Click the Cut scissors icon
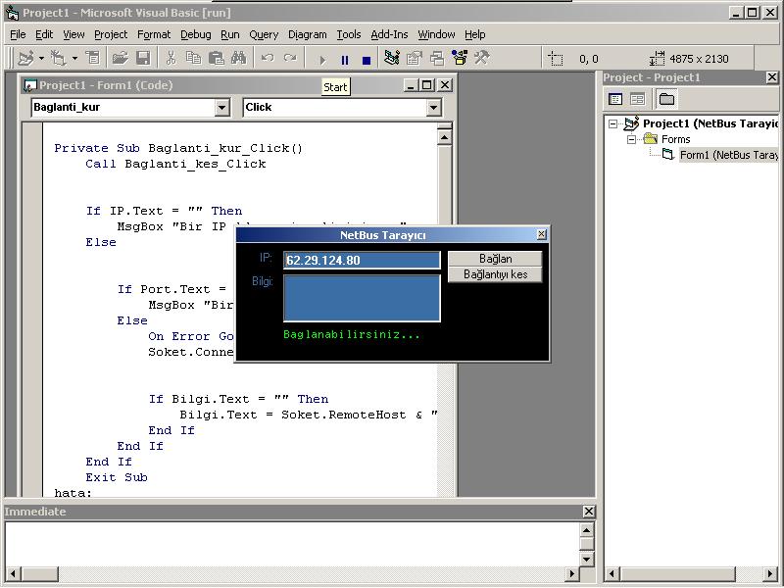 [171, 59]
